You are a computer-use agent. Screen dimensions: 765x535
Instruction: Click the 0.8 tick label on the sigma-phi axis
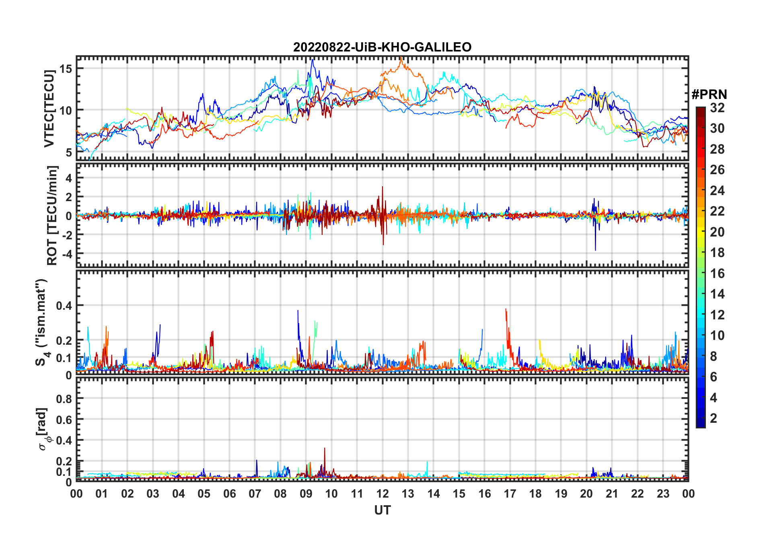click(64, 399)
